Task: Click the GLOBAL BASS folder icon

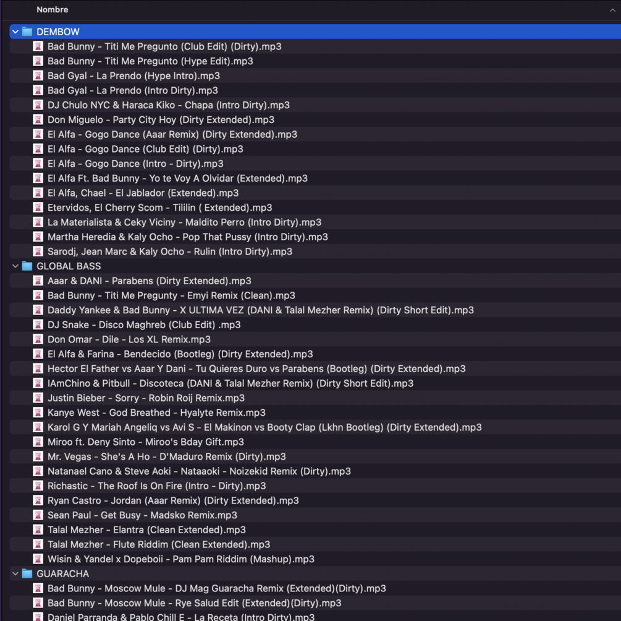Action: (x=27, y=266)
